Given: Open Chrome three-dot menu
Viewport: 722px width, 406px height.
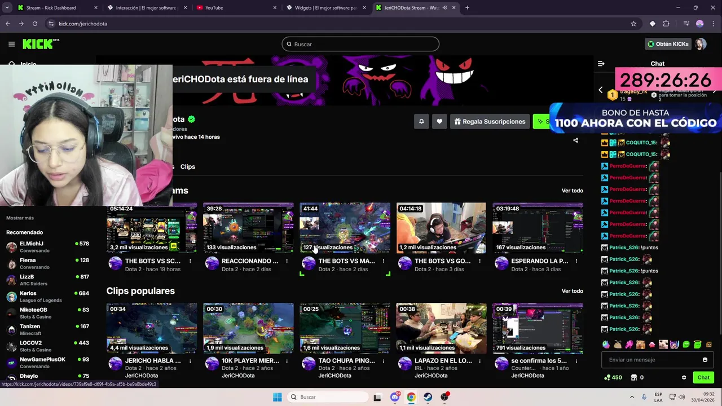Looking at the screenshot, I should [x=714, y=24].
